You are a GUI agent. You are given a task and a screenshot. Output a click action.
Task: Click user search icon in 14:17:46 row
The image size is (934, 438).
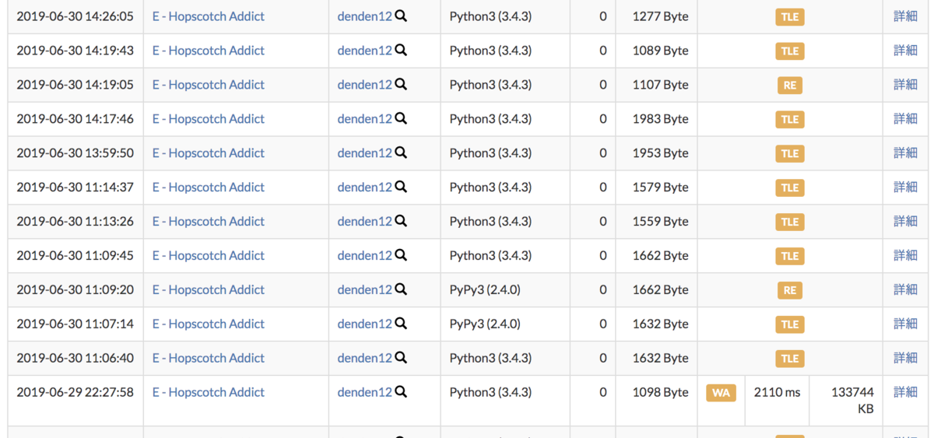pyautogui.click(x=401, y=119)
